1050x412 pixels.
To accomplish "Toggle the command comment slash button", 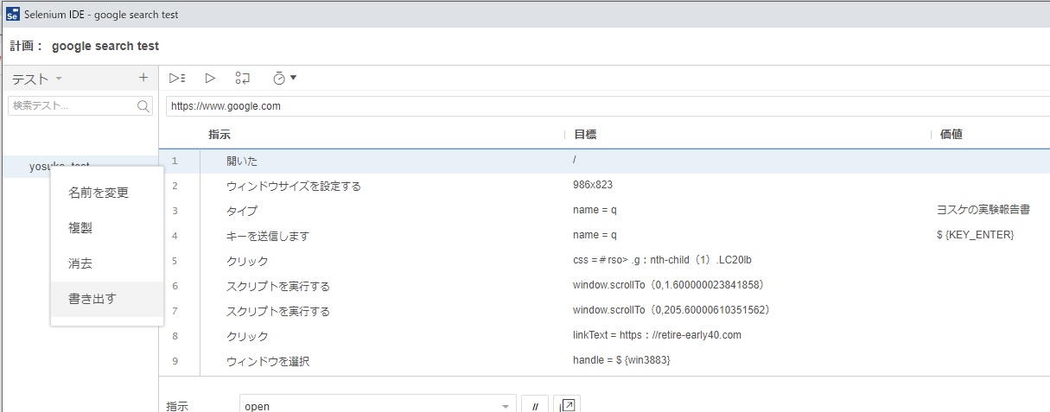I will tap(534, 405).
